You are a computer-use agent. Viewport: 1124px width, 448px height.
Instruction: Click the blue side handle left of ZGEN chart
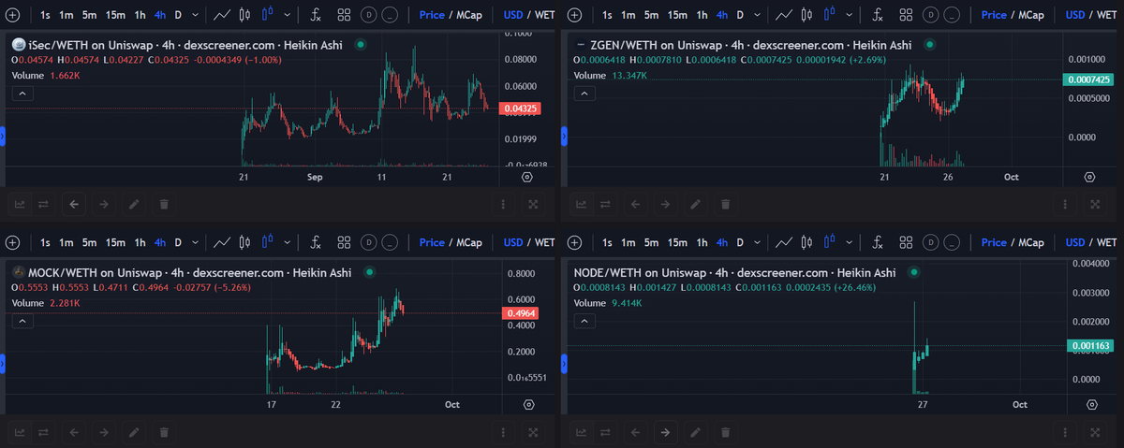click(x=564, y=137)
